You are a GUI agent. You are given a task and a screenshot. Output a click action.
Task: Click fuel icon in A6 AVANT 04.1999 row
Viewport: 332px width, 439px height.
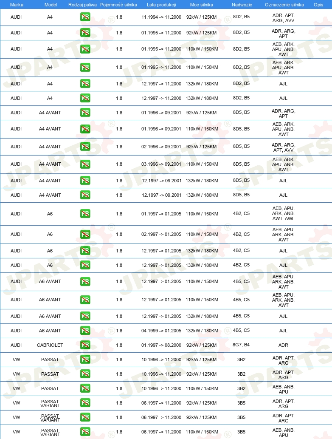click(x=85, y=331)
